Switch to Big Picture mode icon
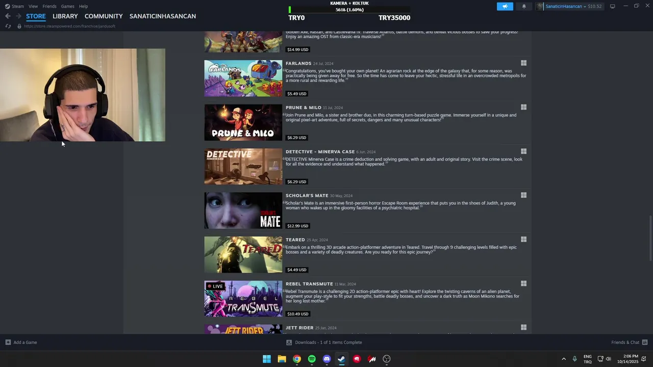653x367 pixels. (612, 6)
